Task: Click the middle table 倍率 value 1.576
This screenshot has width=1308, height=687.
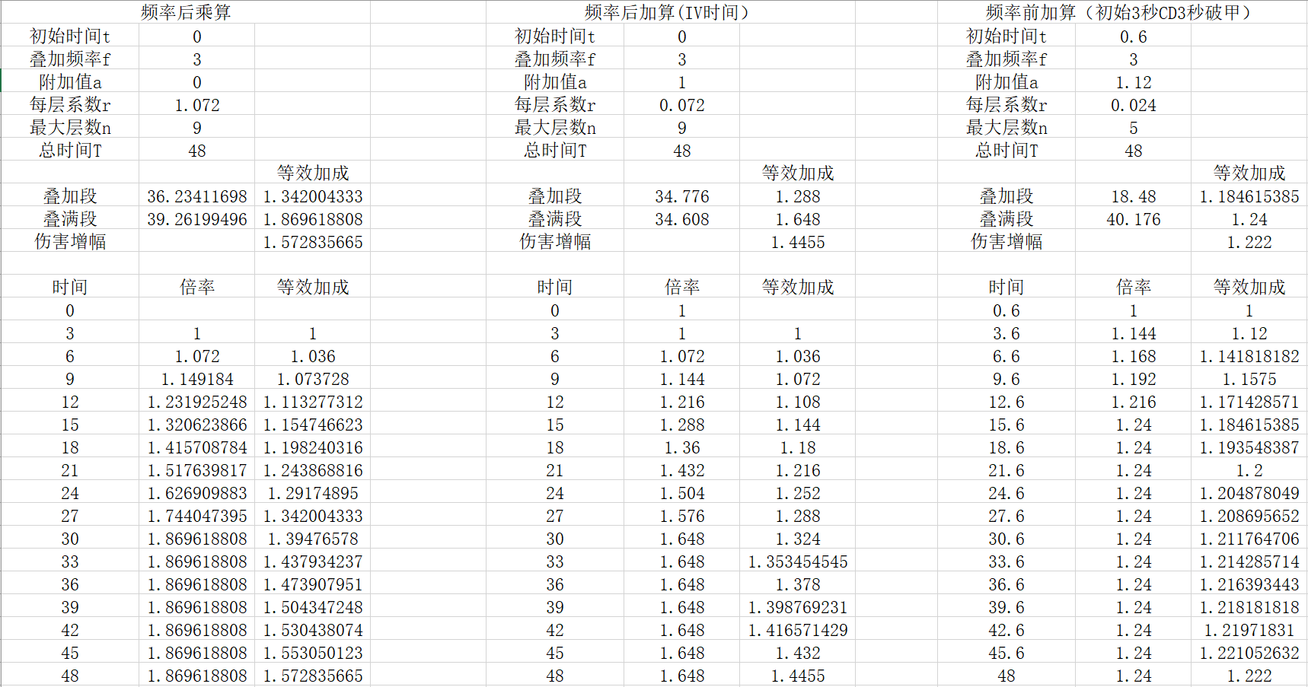Action: tap(682, 516)
